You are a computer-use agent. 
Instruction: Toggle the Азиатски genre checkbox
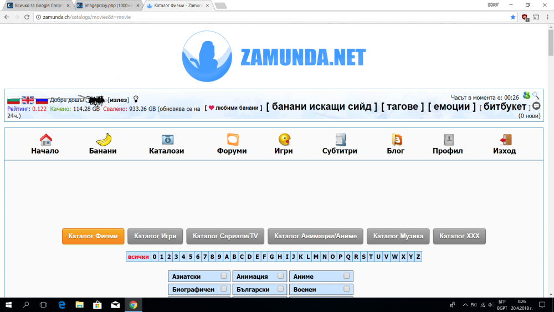point(224,276)
